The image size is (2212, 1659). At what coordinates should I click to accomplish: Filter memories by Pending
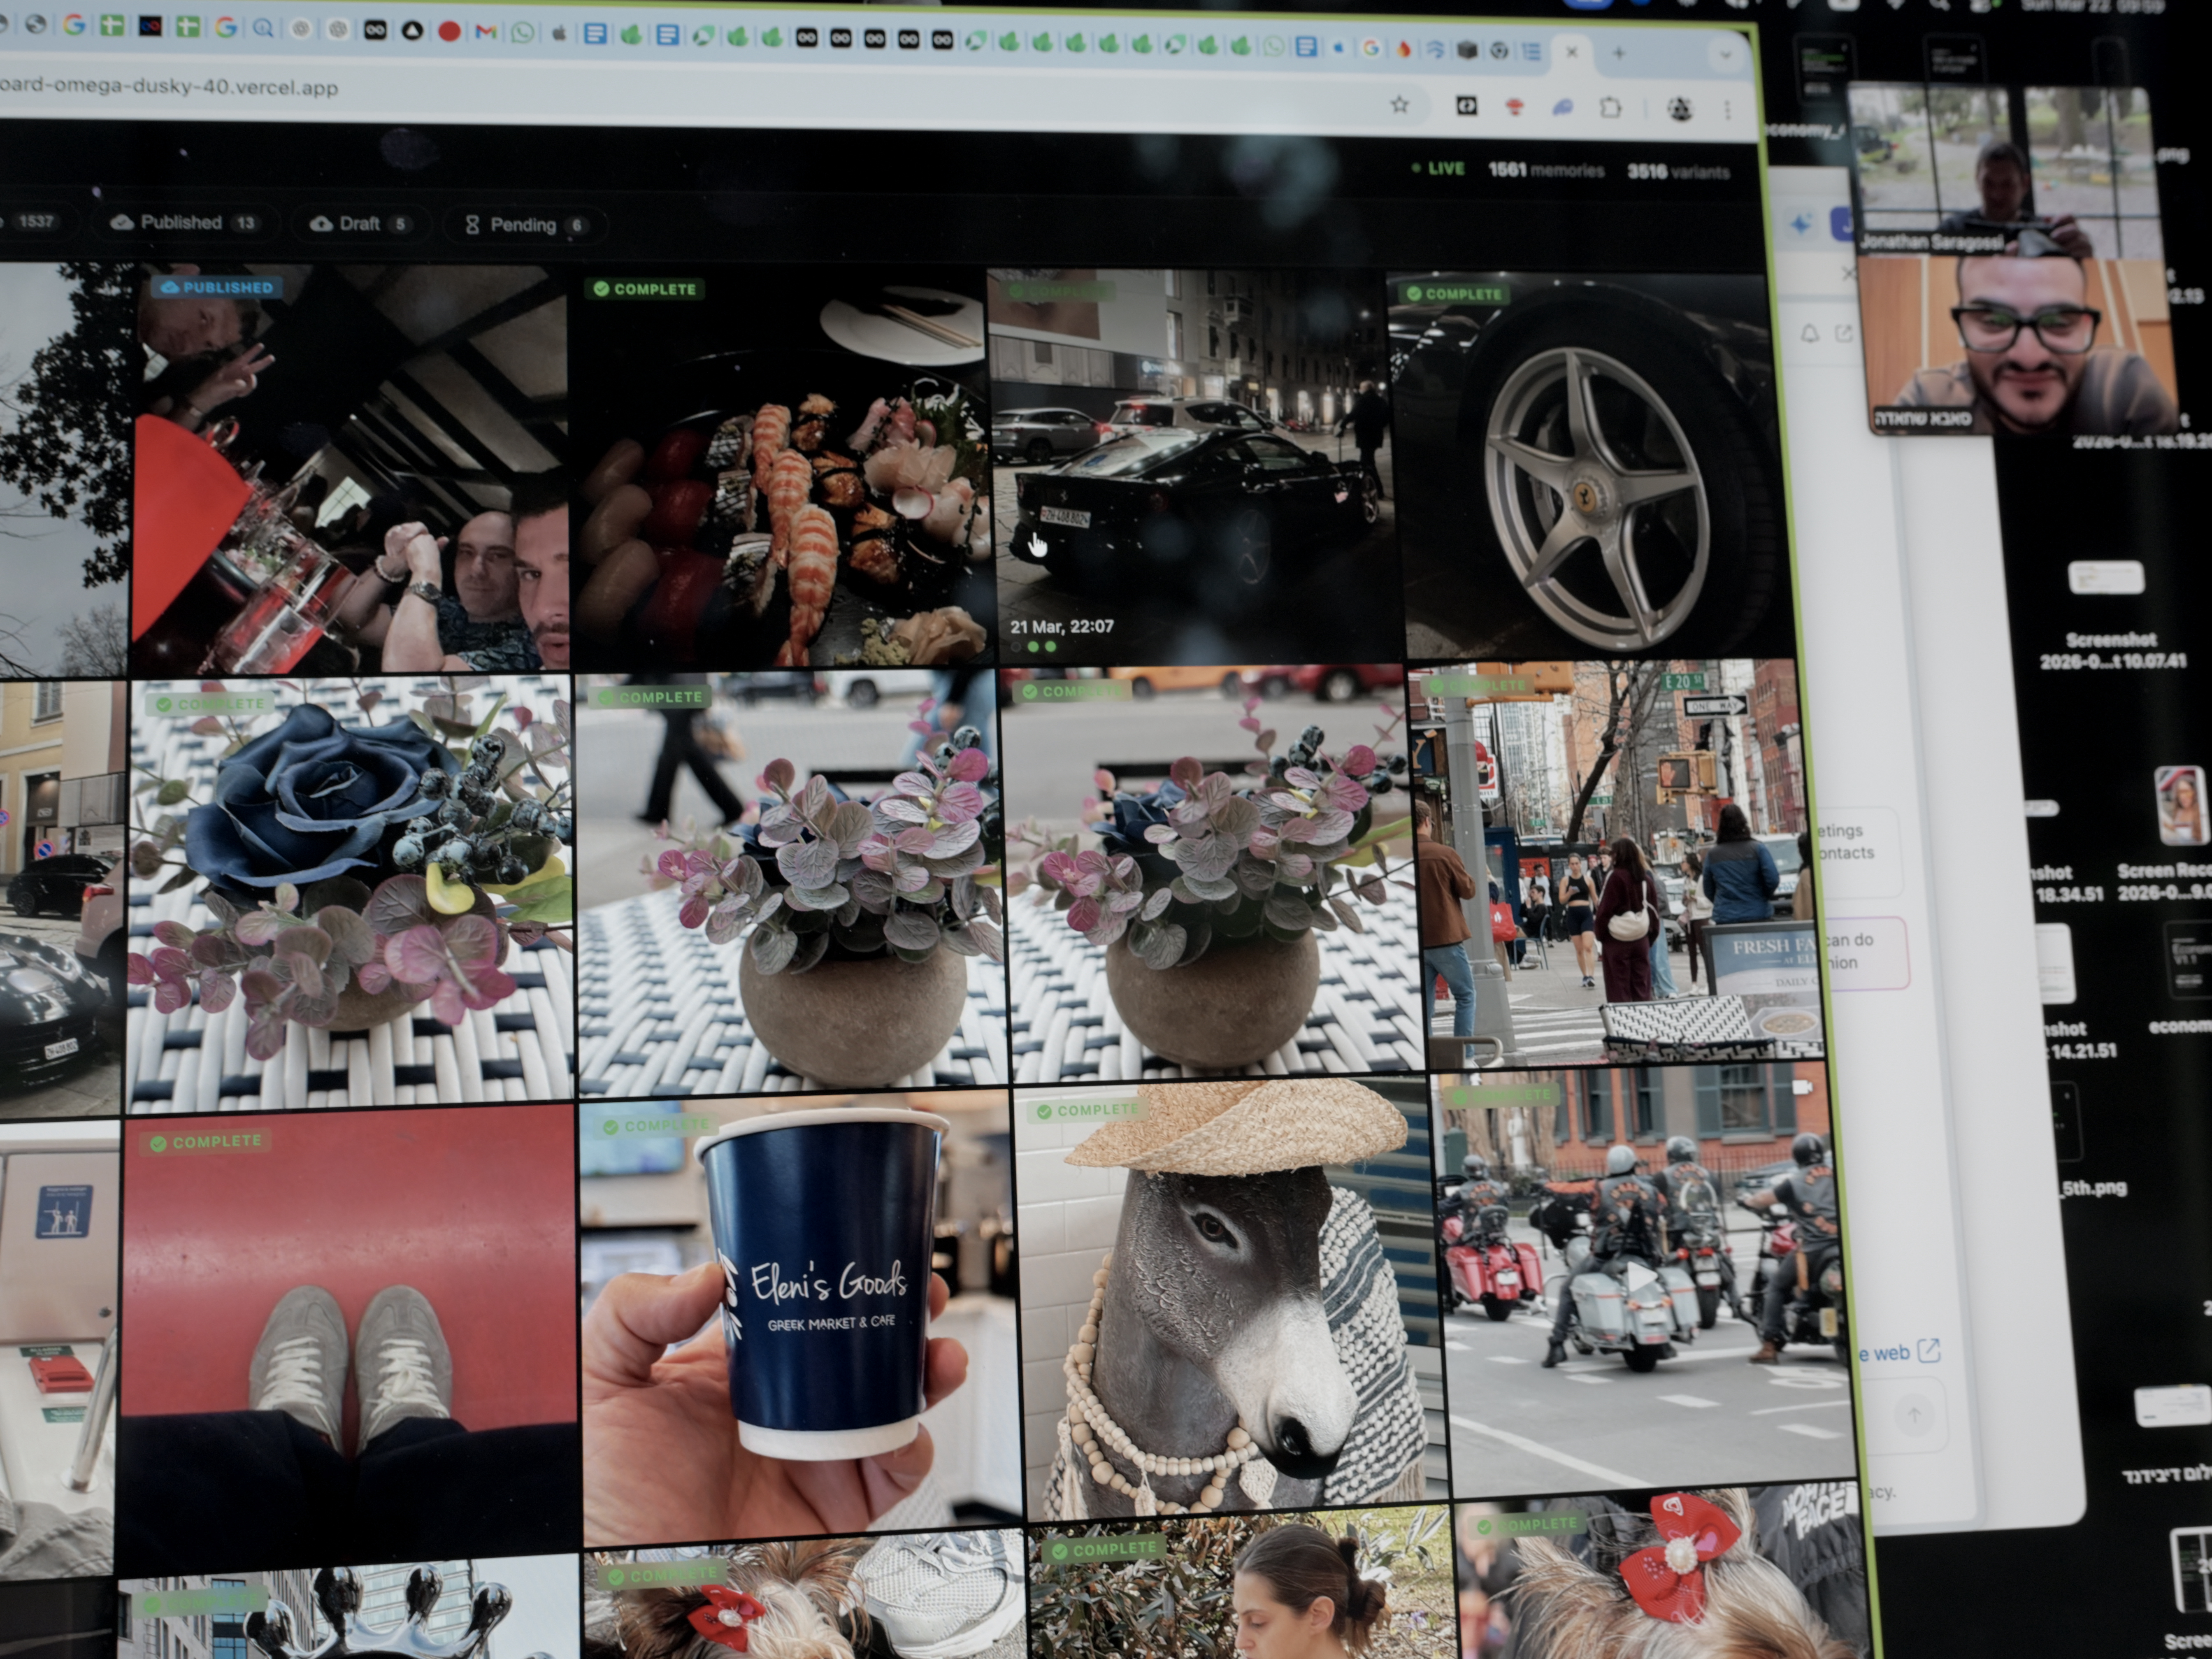[524, 225]
